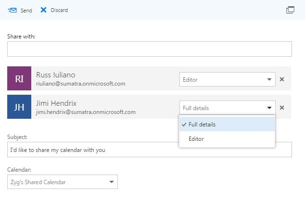Click the Jimi Hendrix name label
This screenshot has width=305, height=201.
click(x=56, y=103)
